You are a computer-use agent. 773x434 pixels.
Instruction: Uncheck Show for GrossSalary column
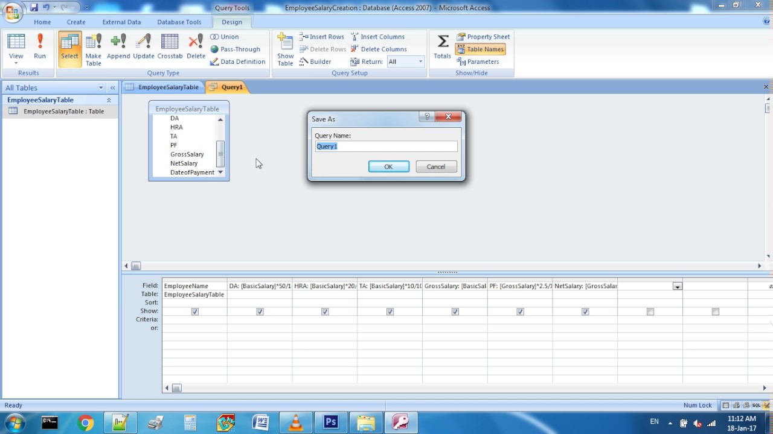tap(455, 312)
